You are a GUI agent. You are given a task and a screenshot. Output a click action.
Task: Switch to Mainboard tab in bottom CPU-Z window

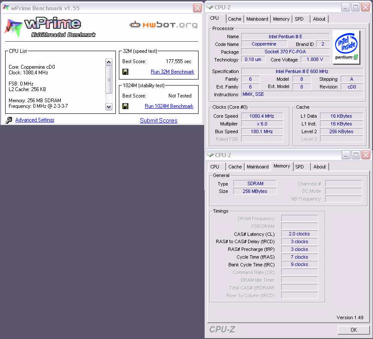coord(258,167)
